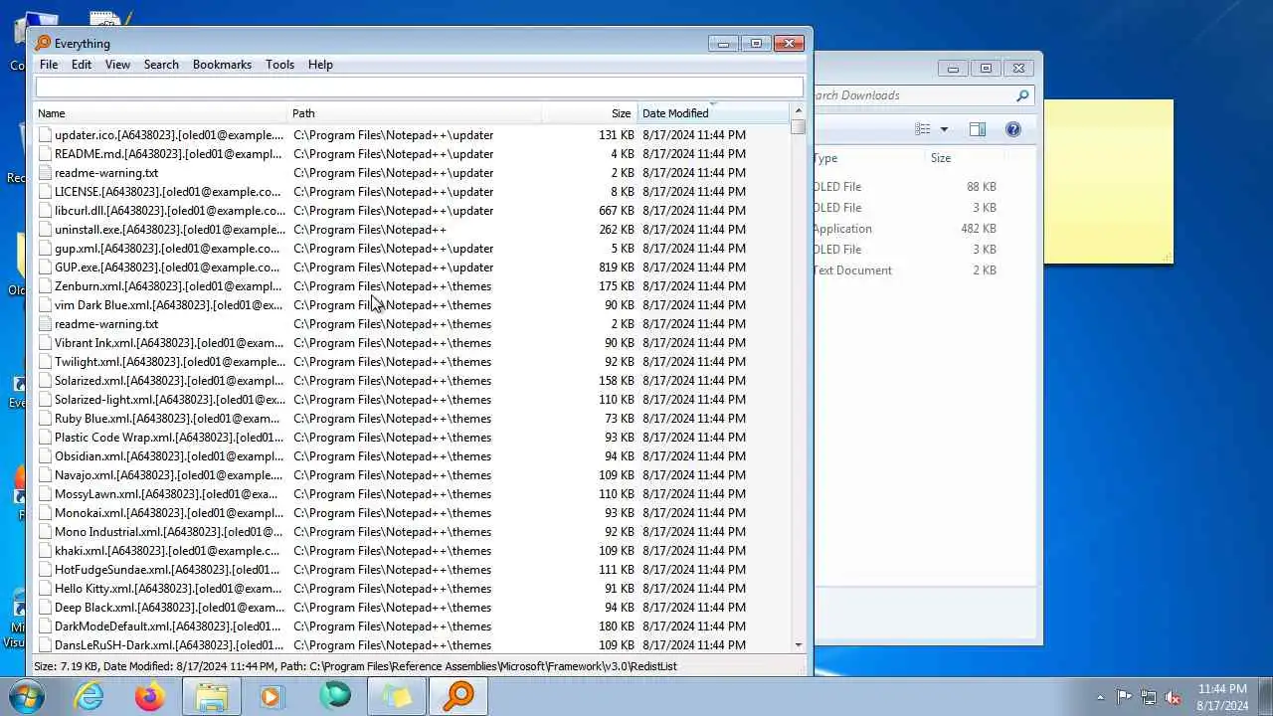Click the Everything search input field

coord(419,88)
